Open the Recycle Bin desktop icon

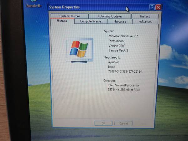pyautogui.click(x=34, y=4)
